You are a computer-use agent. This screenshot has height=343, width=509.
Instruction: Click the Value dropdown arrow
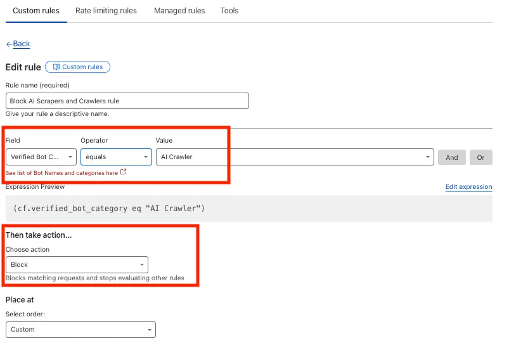427,157
